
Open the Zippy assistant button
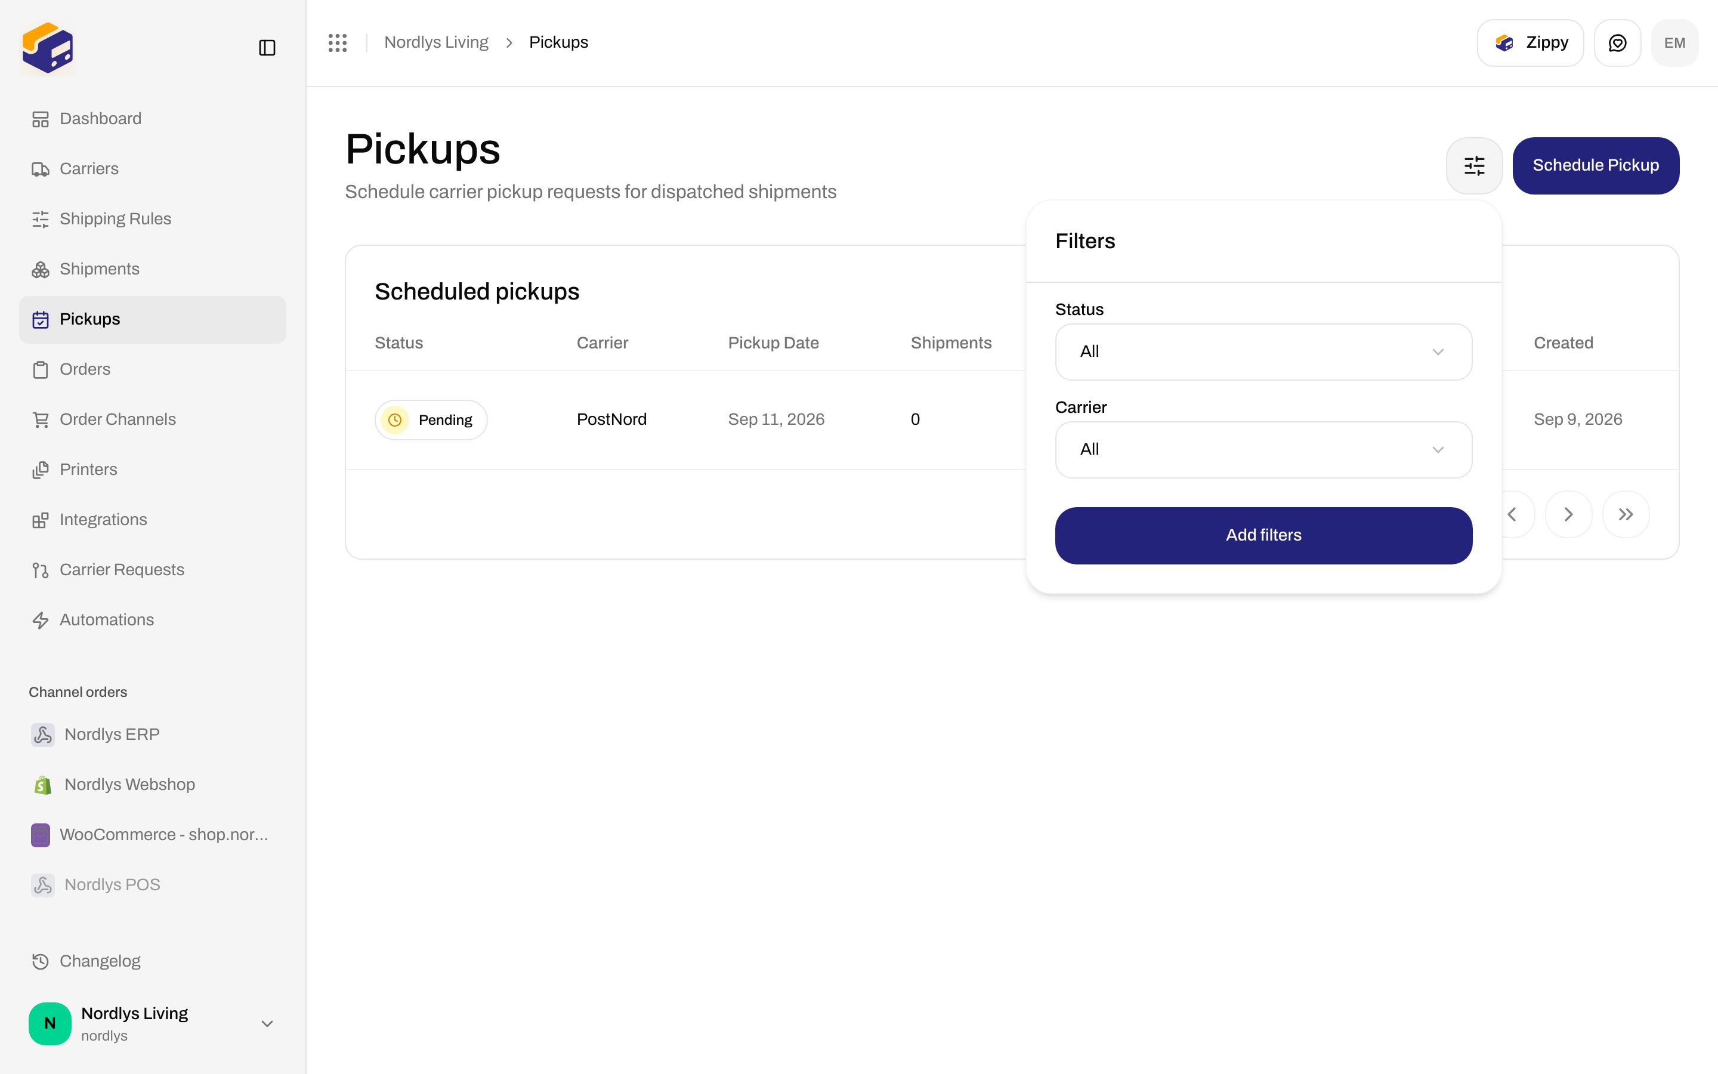pos(1530,42)
